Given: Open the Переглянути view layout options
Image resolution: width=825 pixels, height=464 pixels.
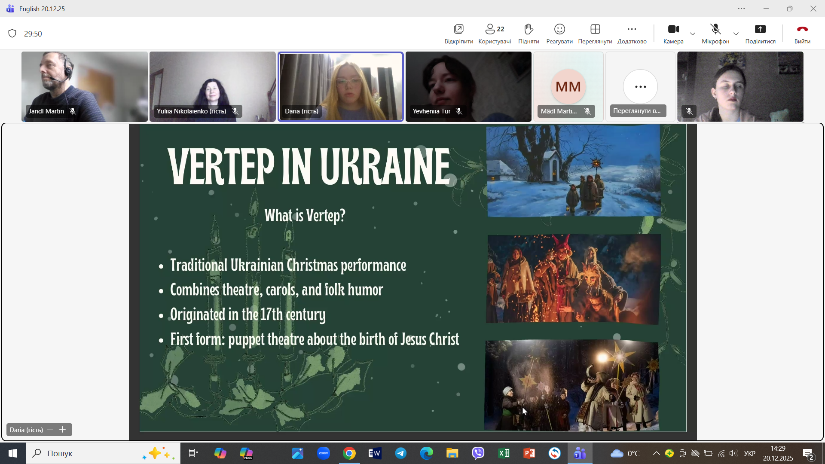Looking at the screenshot, I should 595,34.
